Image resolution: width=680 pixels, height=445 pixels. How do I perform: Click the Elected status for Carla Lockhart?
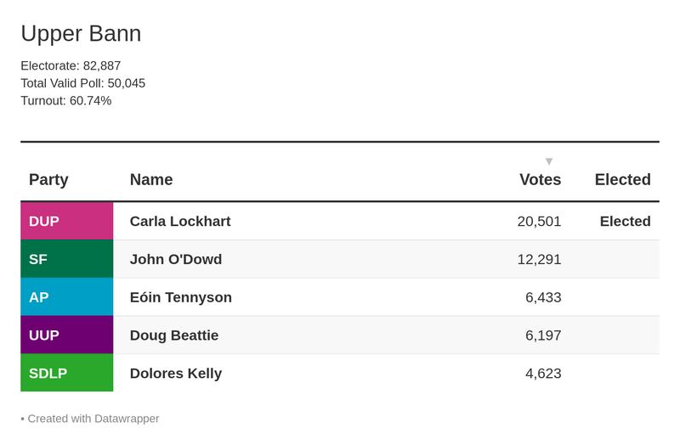(x=625, y=222)
